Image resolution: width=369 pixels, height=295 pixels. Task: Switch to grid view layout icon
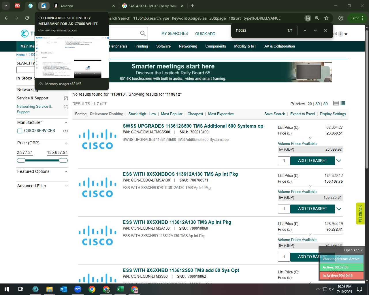(336, 103)
